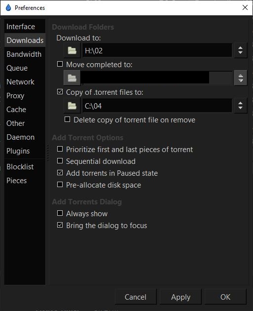
Task: Expand the torrent copy path dropdown
Action: click(241, 106)
